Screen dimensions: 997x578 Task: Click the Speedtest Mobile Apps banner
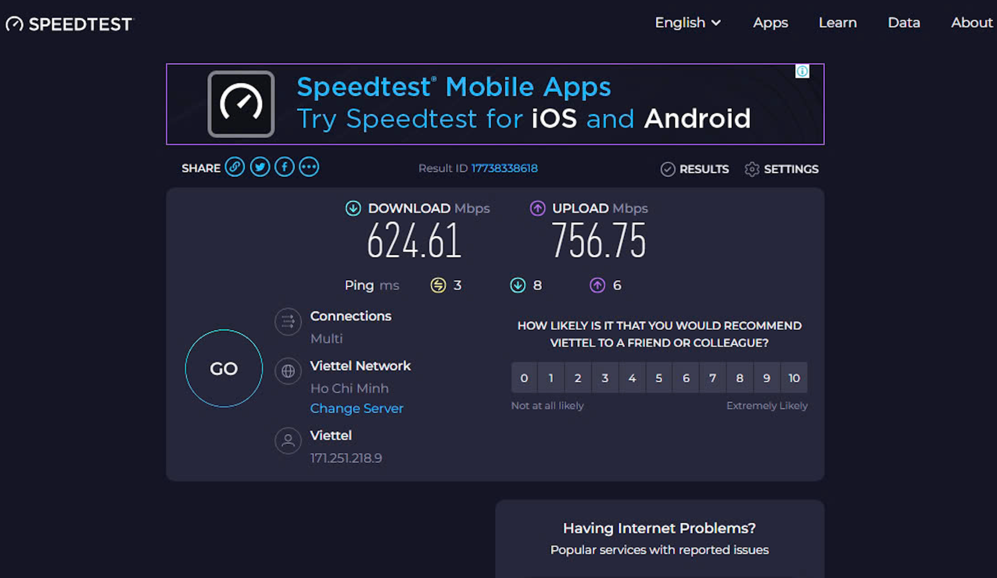tap(495, 104)
